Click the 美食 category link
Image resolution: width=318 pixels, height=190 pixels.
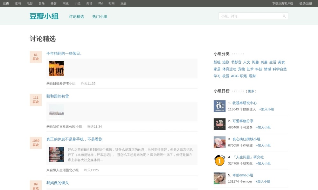click(281, 62)
